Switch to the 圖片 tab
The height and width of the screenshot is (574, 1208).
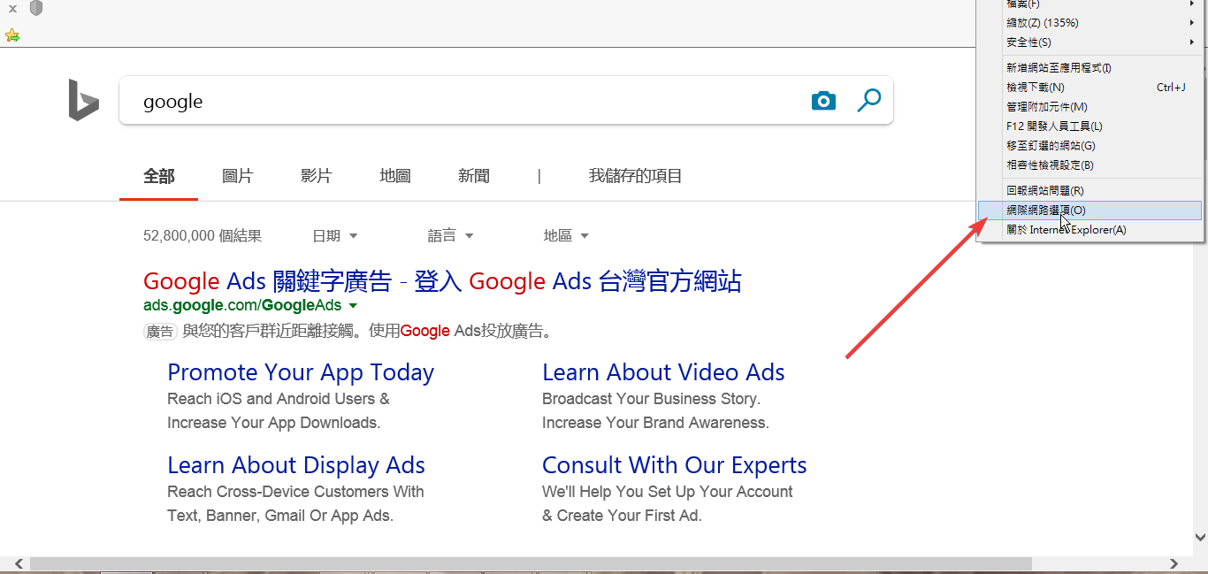(237, 176)
